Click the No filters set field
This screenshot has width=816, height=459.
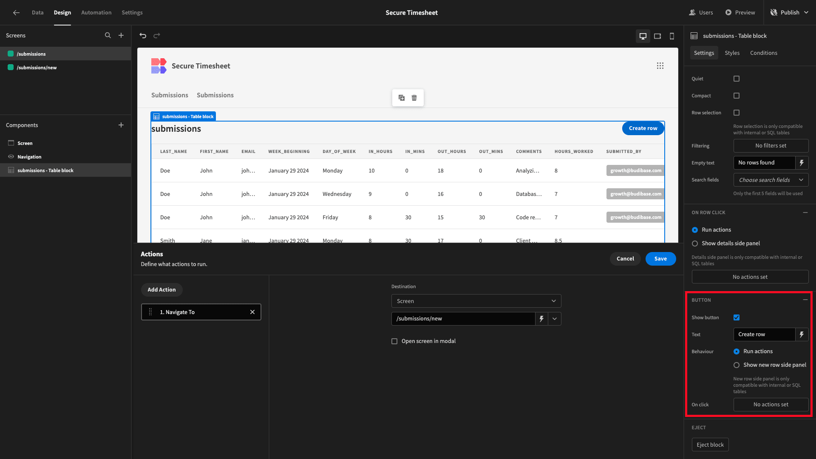point(771,146)
